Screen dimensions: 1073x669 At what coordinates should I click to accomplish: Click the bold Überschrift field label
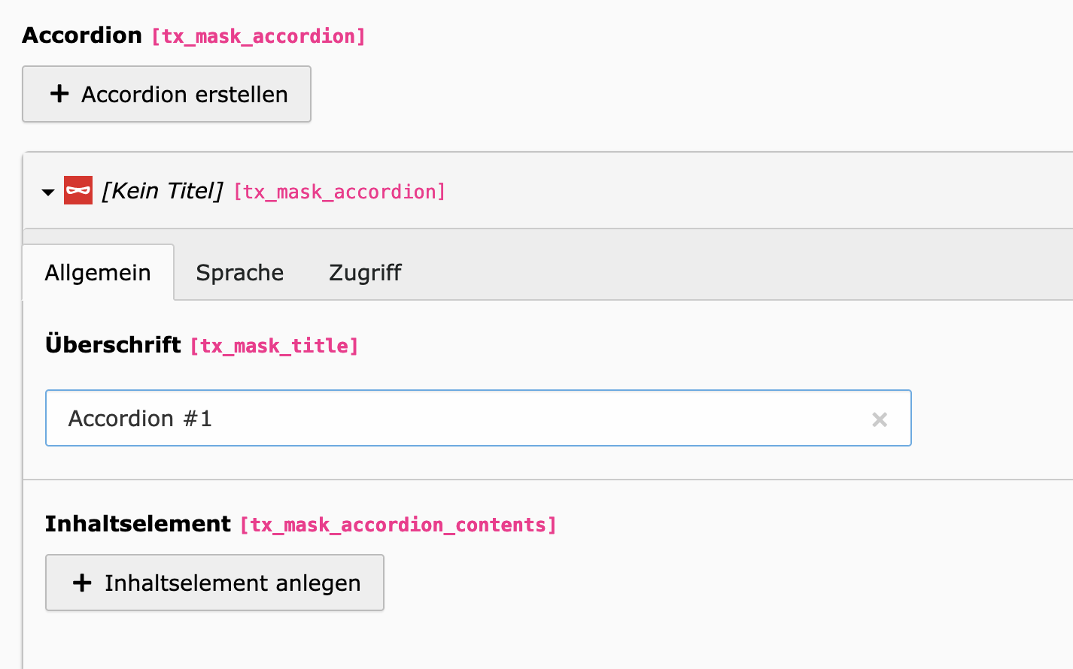(113, 345)
